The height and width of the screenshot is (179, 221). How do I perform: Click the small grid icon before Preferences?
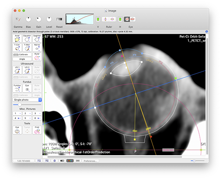[78, 161]
